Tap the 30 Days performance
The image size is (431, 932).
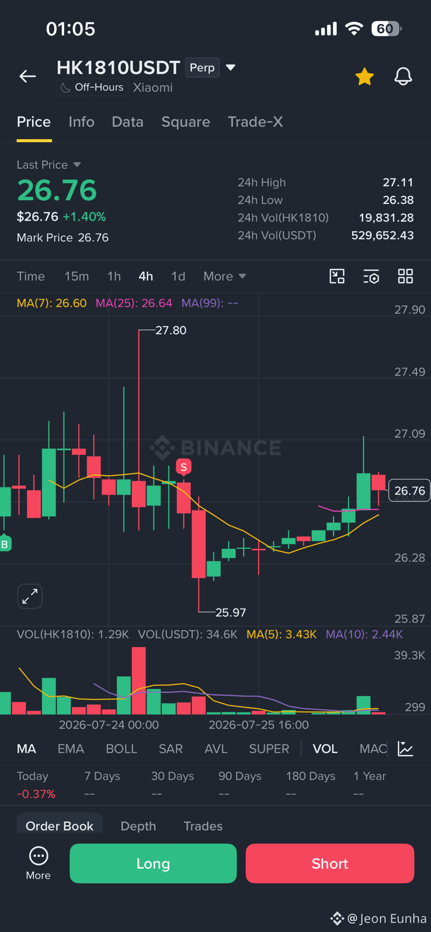pos(172,785)
